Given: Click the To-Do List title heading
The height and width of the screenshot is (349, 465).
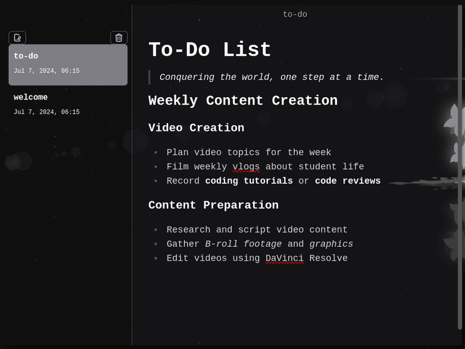Looking at the screenshot, I should point(209,49).
